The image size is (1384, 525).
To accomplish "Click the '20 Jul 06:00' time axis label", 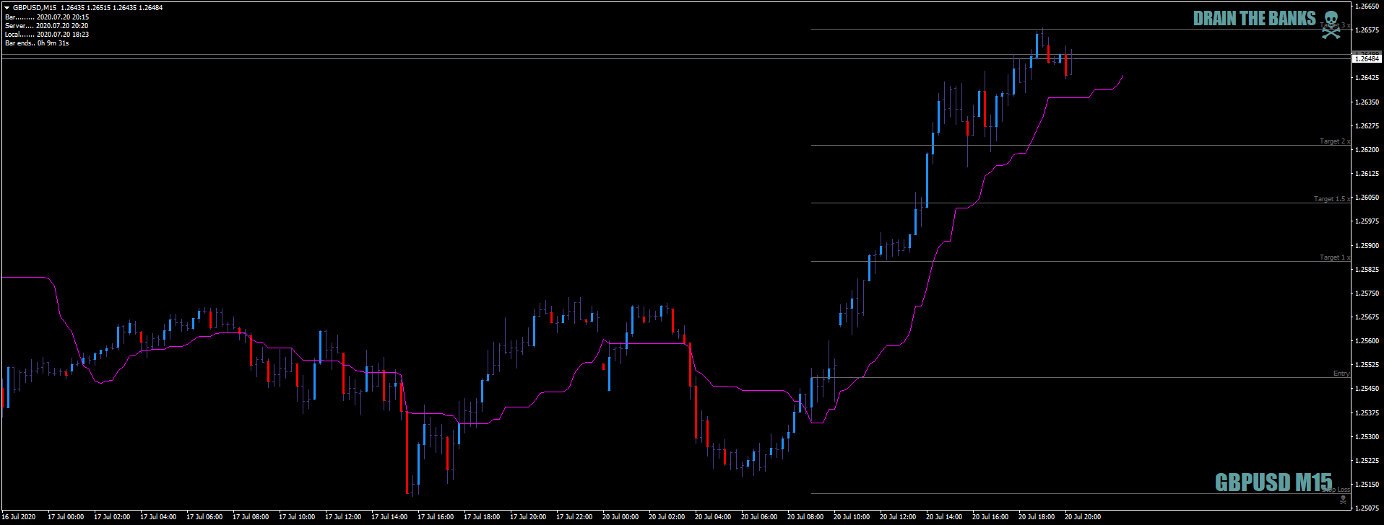I will click(x=759, y=517).
